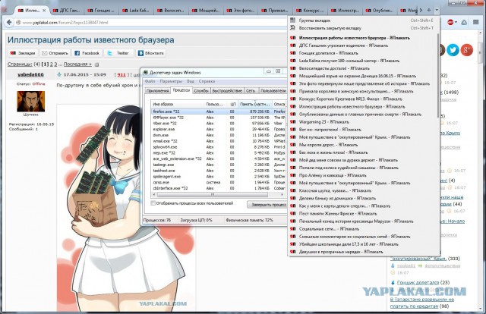Open the Последняя » page link
This screenshot has width=486, height=314.
click(x=77, y=64)
